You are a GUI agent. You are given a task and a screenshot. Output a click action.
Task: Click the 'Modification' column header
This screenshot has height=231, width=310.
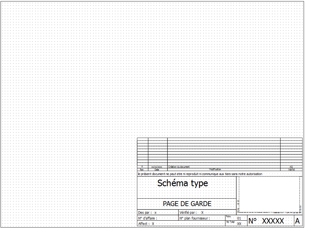(215, 170)
